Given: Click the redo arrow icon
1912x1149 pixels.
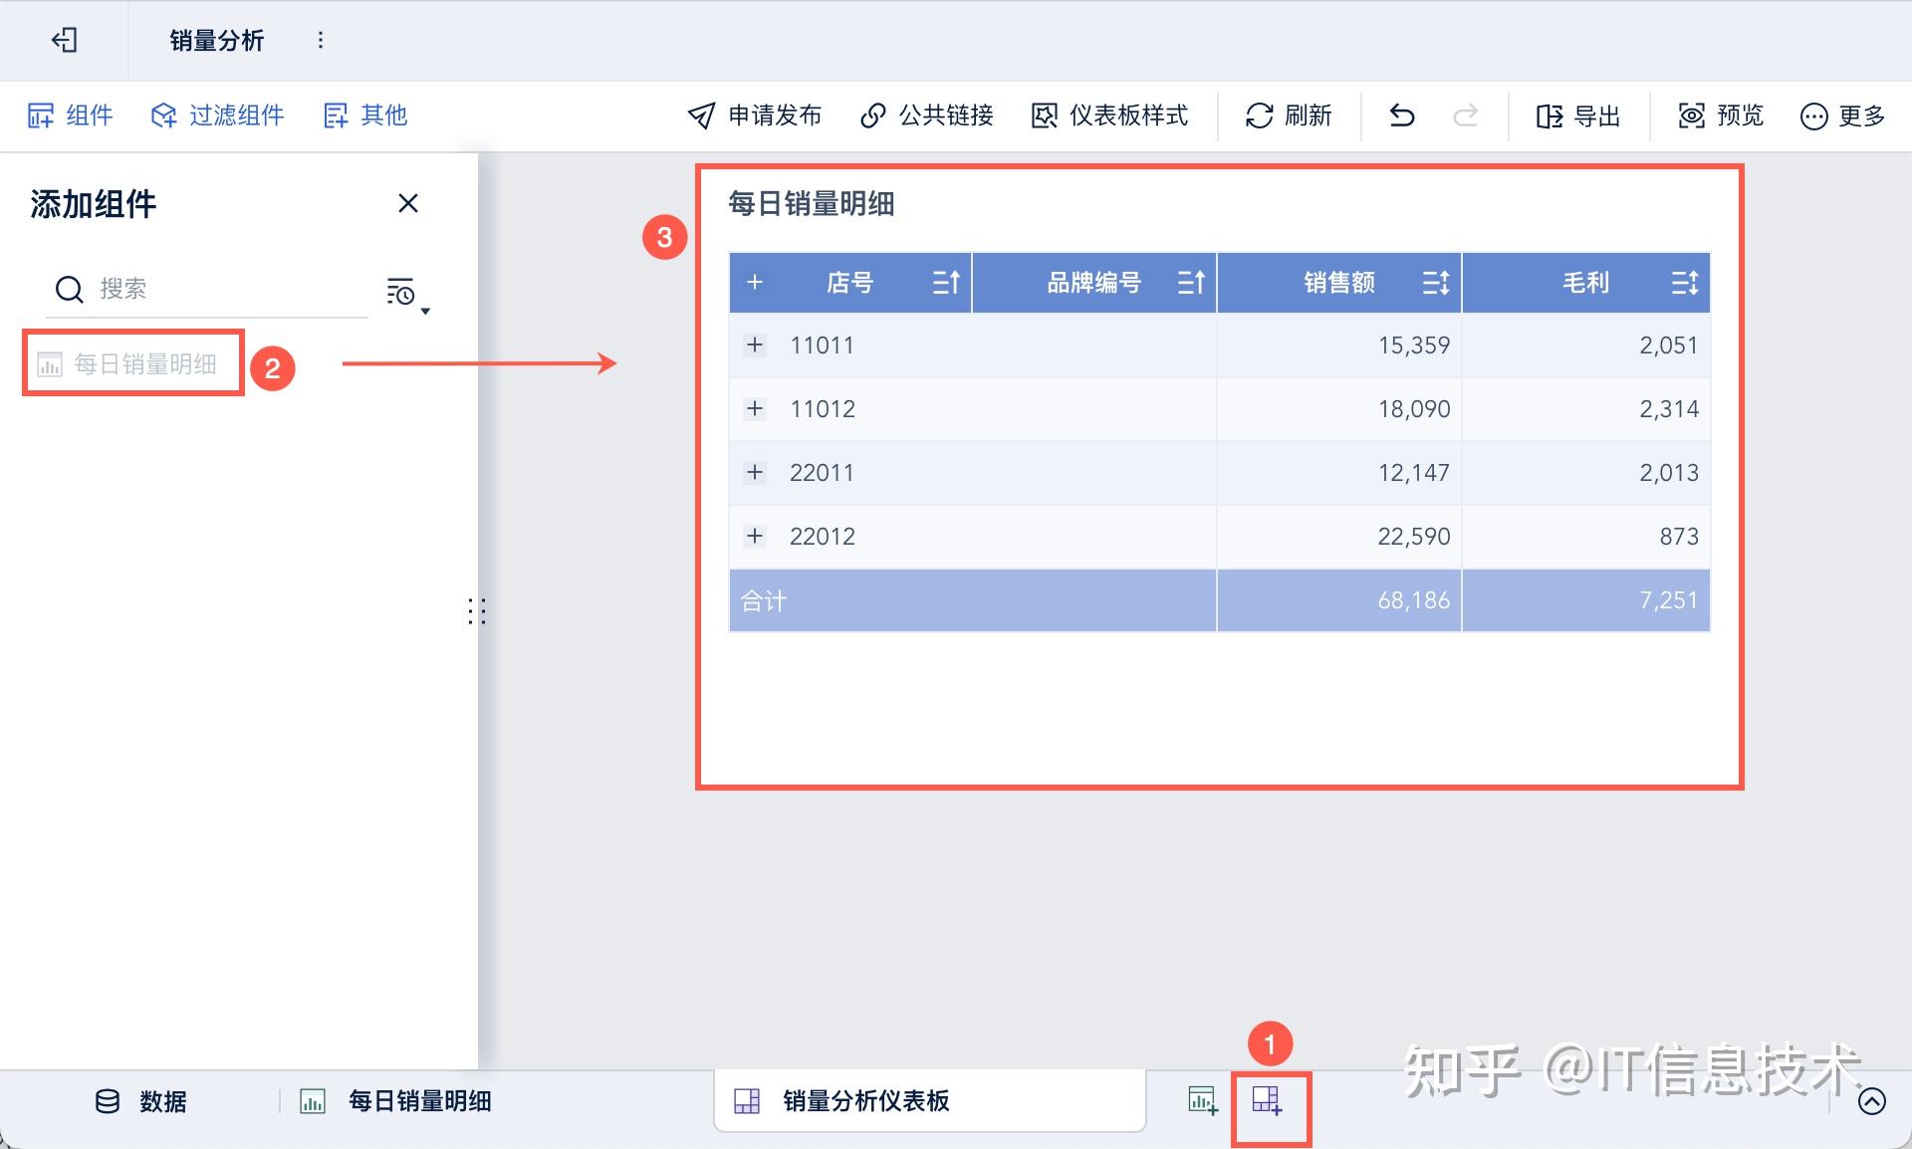Looking at the screenshot, I should pyautogui.click(x=1465, y=115).
